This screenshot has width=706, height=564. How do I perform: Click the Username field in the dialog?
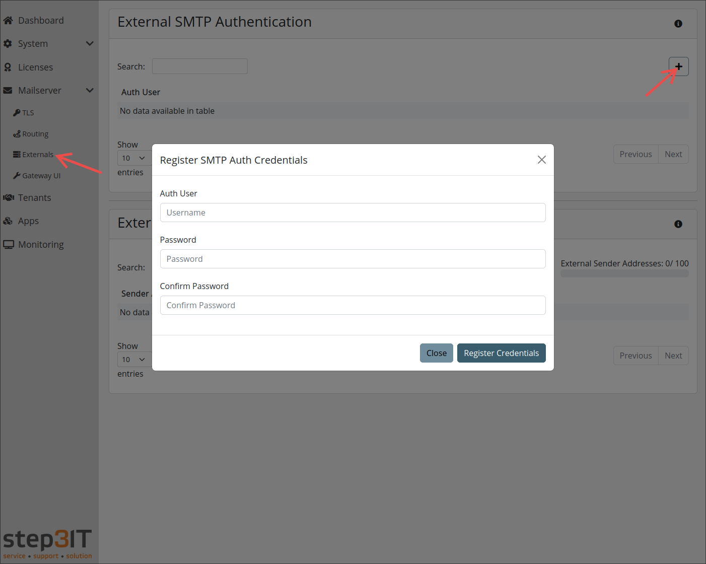352,213
